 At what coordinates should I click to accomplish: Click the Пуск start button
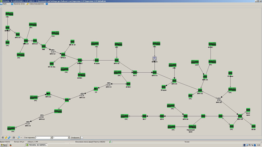pos(4,145)
